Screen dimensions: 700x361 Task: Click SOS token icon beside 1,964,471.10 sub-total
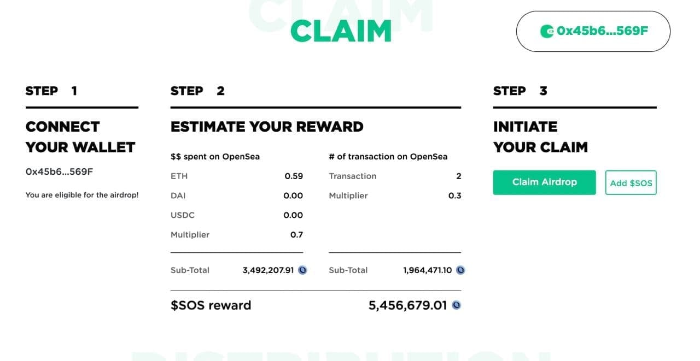(x=460, y=270)
